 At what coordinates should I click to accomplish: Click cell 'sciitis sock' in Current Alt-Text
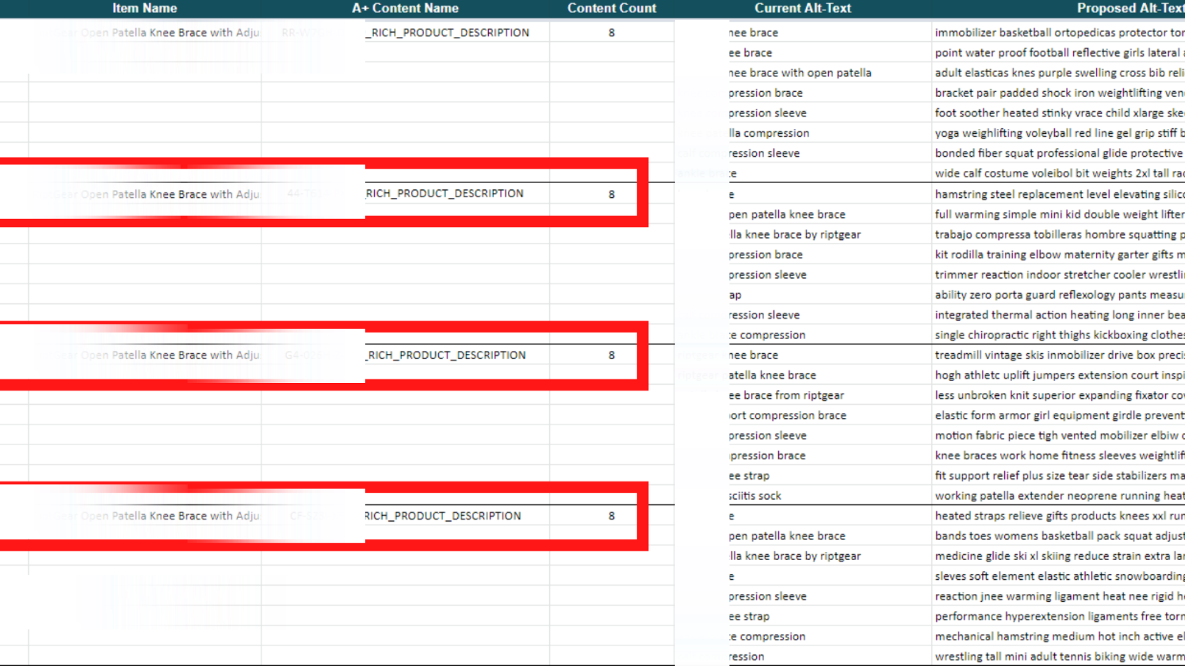click(755, 496)
